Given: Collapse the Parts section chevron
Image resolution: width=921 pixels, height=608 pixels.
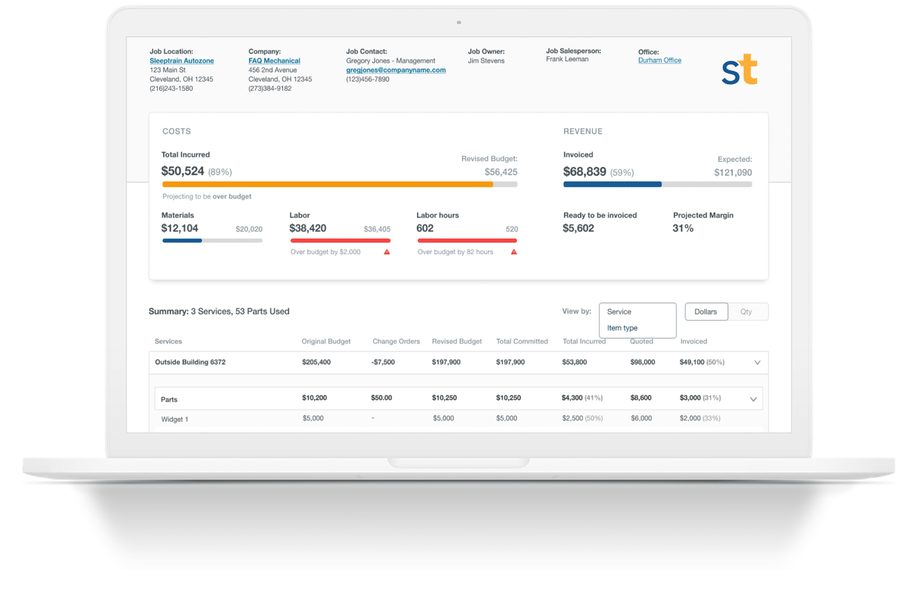Looking at the screenshot, I should (753, 400).
